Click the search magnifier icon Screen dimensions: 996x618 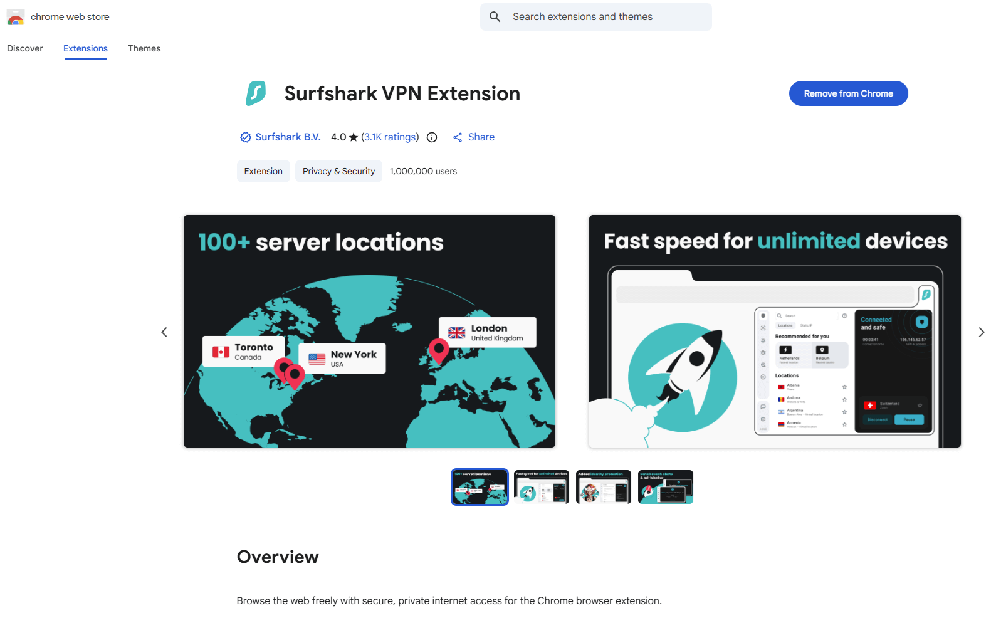[x=495, y=17]
